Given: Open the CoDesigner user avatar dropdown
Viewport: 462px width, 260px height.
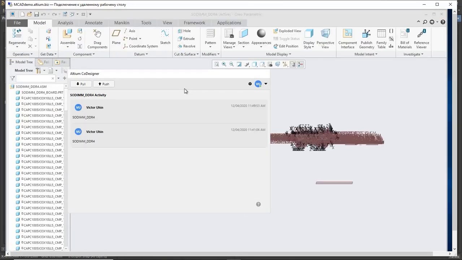Looking at the screenshot, I should point(266,84).
